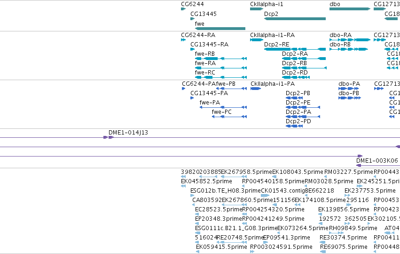
Task: Click the dbo-RB transcript label
Action: [x=340, y=45]
